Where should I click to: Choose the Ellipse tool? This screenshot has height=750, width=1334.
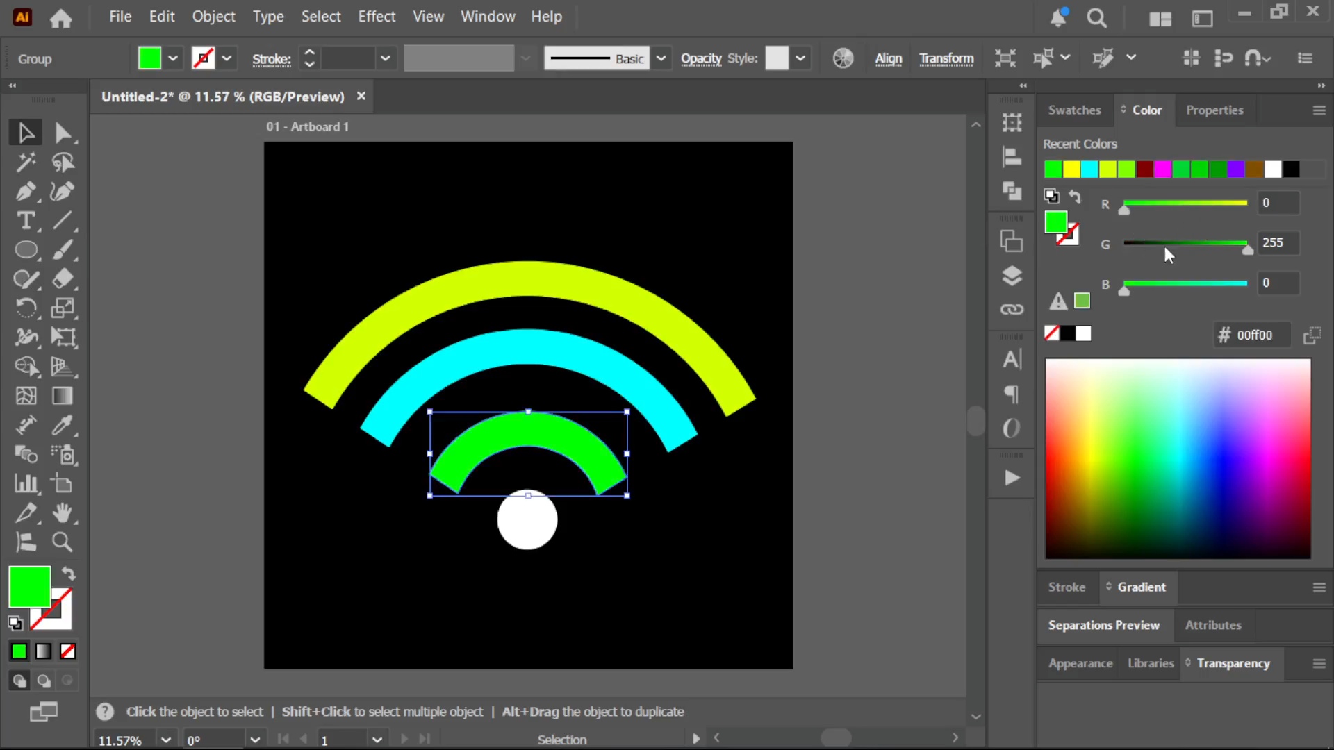click(x=26, y=250)
